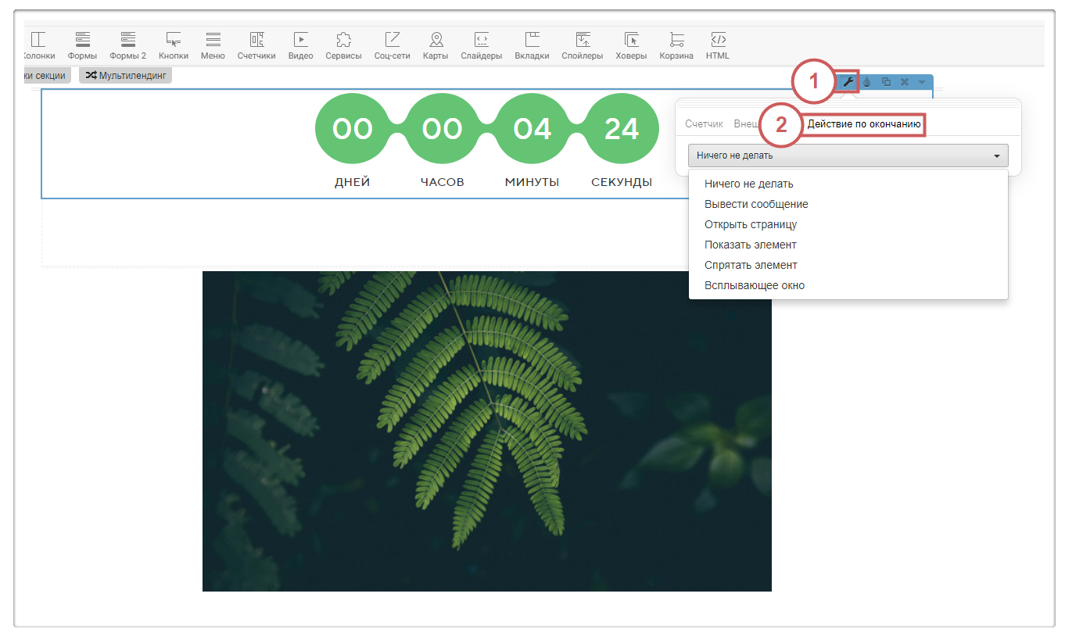Viewport: 1065px width, 640px height.
Task: Open the Формы widget icon
Action: pos(82,45)
